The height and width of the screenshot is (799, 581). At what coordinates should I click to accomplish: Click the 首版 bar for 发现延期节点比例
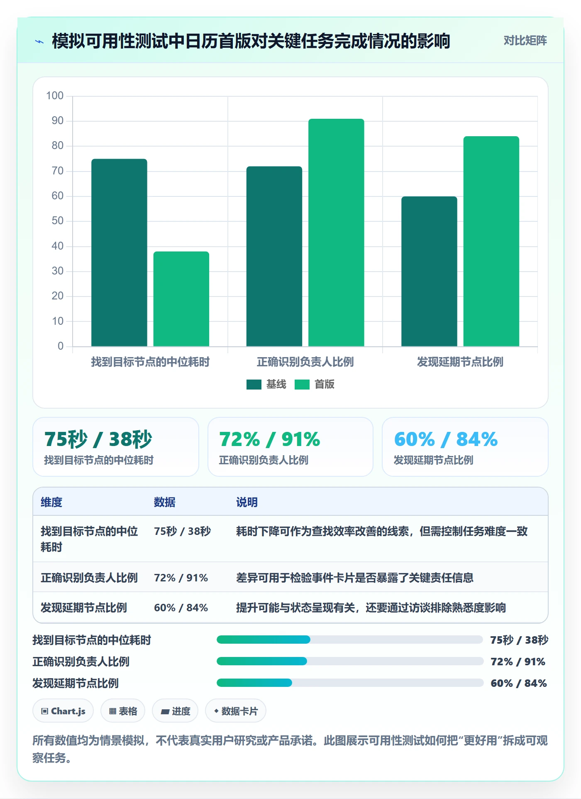pyautogui.click(x=491, y=241)
